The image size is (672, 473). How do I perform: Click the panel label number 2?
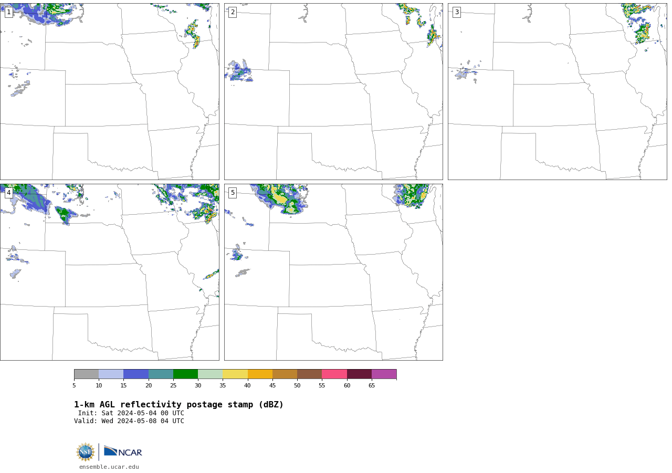[x=233, y=12]
